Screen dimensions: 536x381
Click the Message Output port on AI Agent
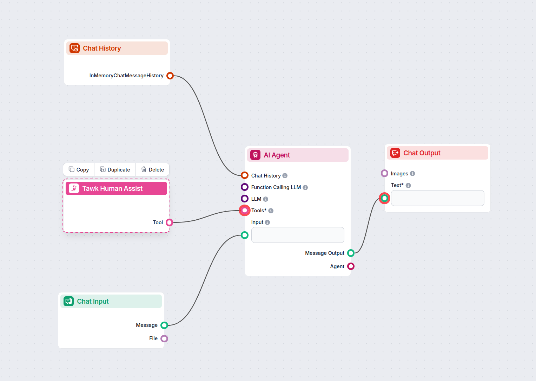pos(351,253)
